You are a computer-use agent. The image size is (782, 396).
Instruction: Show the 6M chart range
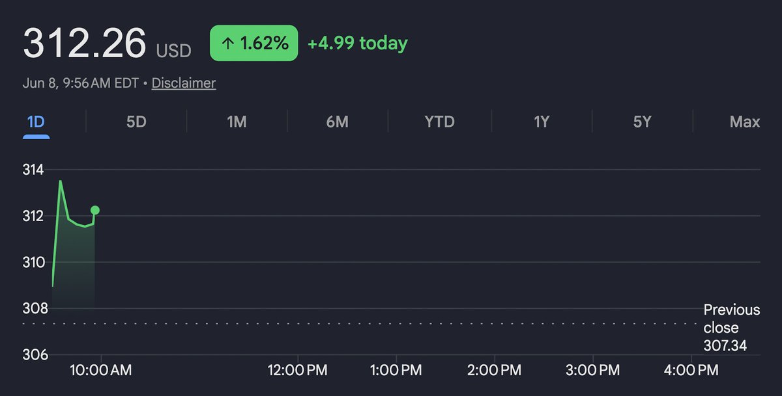(337, 122)
